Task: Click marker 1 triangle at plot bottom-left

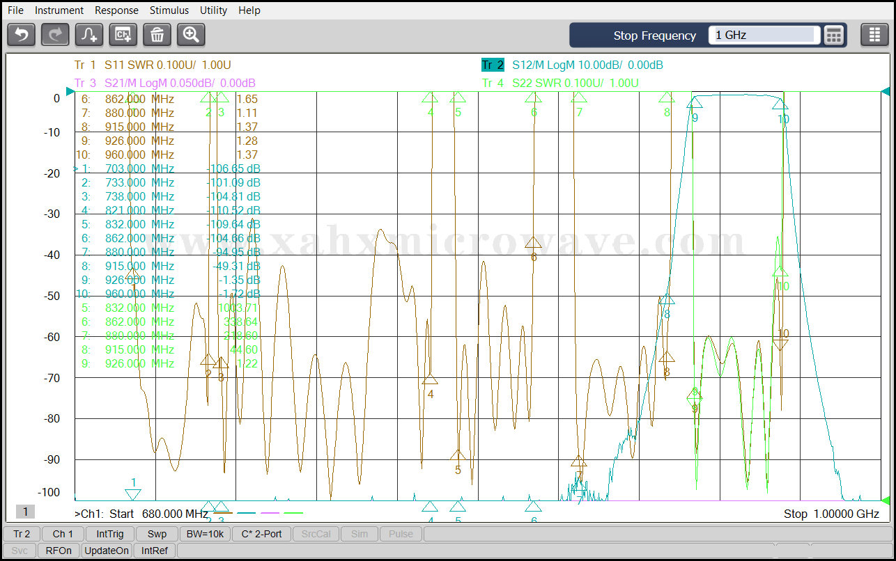Action: click(133, 494)
